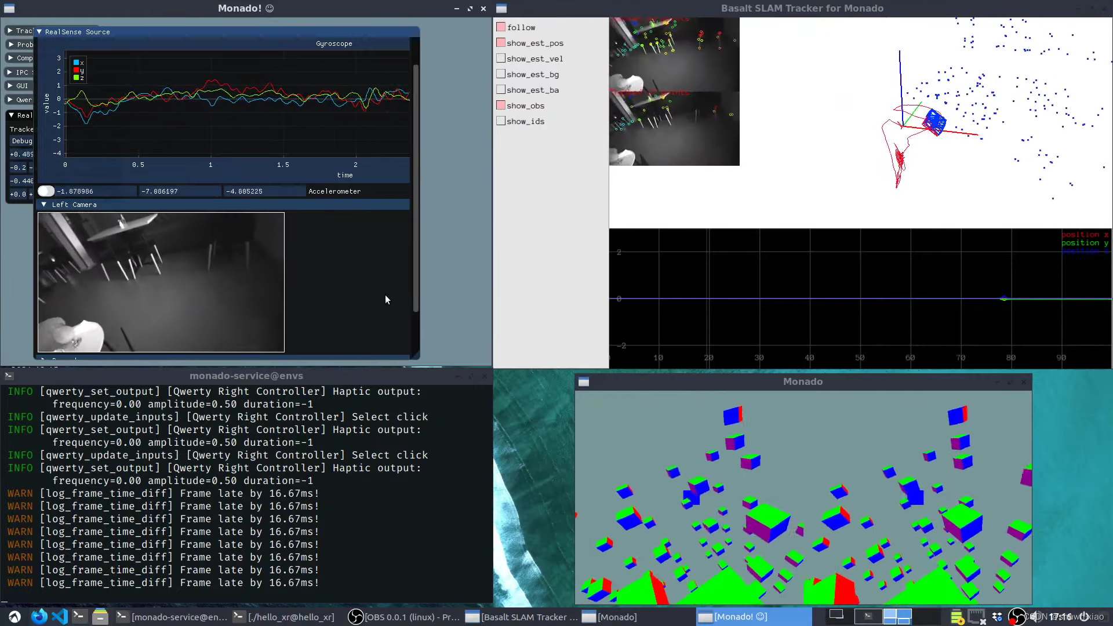Open the file manager taskbar icon
The width and height of the screenshot is (1113, 626).
point(100,617)
